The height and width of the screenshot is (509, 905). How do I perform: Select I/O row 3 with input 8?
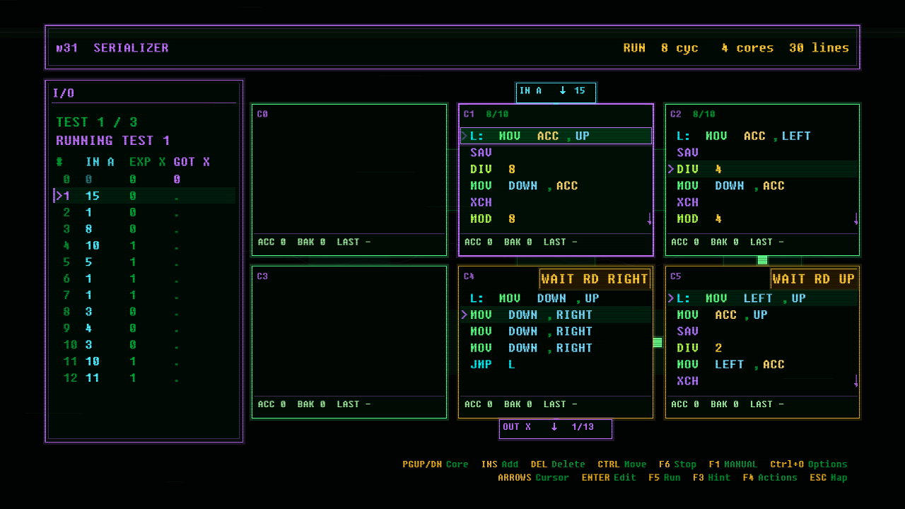(144, 229)
